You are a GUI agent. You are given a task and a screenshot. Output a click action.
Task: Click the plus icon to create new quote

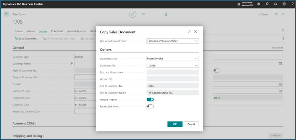pyautogui.click(x=155, y=14)
